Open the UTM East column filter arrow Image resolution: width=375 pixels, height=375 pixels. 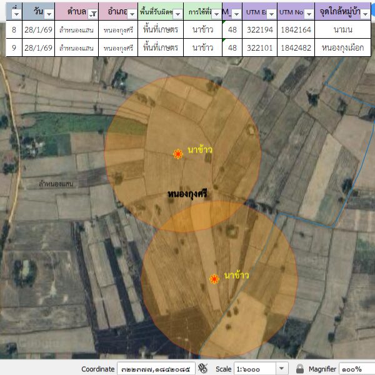pos(271,13)
